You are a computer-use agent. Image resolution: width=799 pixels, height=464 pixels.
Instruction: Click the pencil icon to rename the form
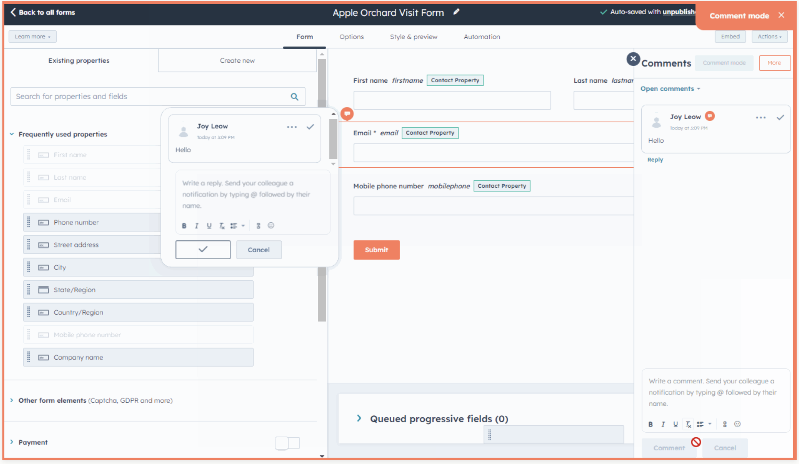457,12
